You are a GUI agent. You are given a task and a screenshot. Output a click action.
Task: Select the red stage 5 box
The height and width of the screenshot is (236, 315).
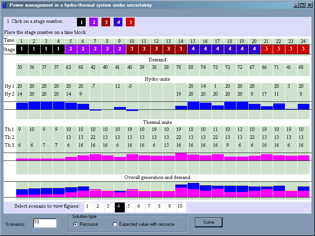[130, 22]
